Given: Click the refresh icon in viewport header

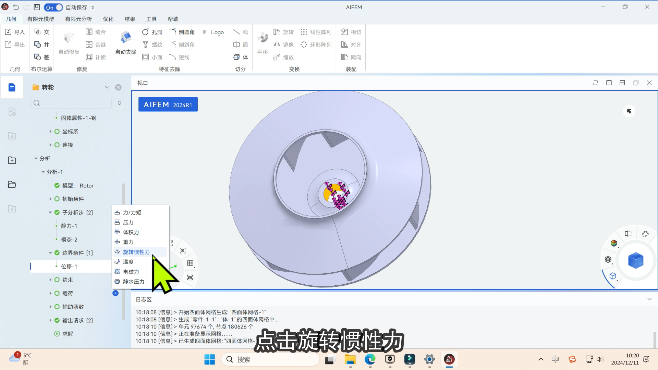Looking at the screenshot, I should (595, 83).
